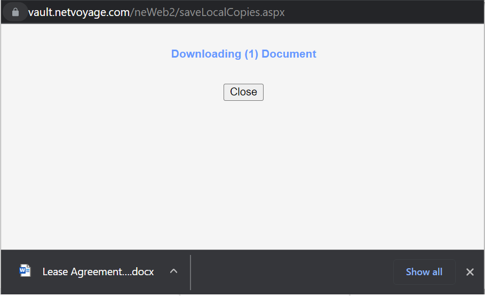
Task: Open Show all downloads
Action: coord(424,272)
